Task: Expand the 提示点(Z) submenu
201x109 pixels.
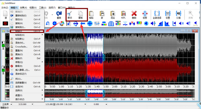Action: 27,99
